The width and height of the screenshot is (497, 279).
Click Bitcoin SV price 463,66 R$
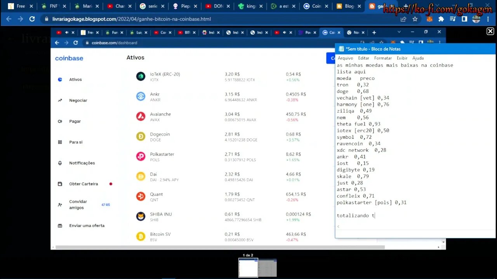coord(296,234)
